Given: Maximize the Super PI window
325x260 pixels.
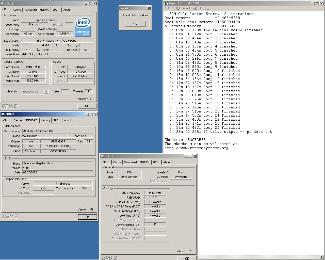Looking at the screenshot, I should [317, 3].
